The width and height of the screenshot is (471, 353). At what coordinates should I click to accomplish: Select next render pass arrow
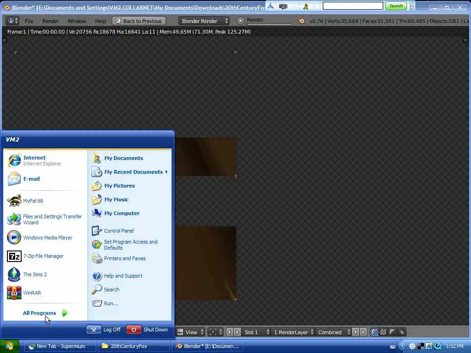[363, 332]
